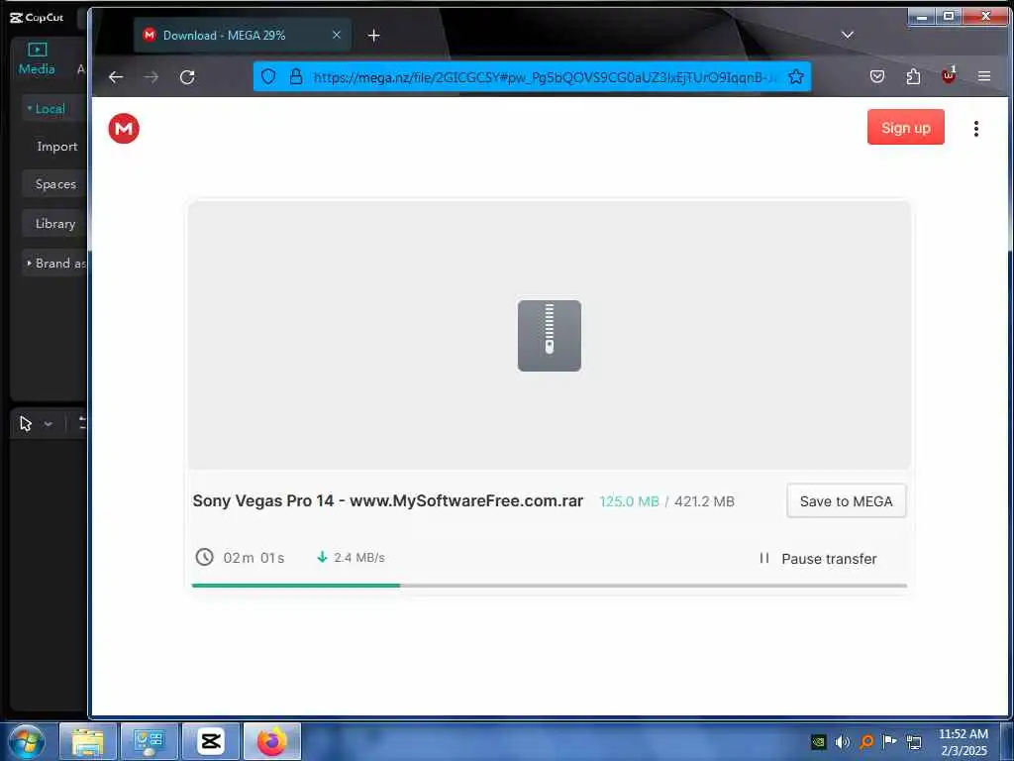This screenshot has width=1014, height=761.
Task: Switch to CapCut from the taskbar
Action: (x=211, y=741)
